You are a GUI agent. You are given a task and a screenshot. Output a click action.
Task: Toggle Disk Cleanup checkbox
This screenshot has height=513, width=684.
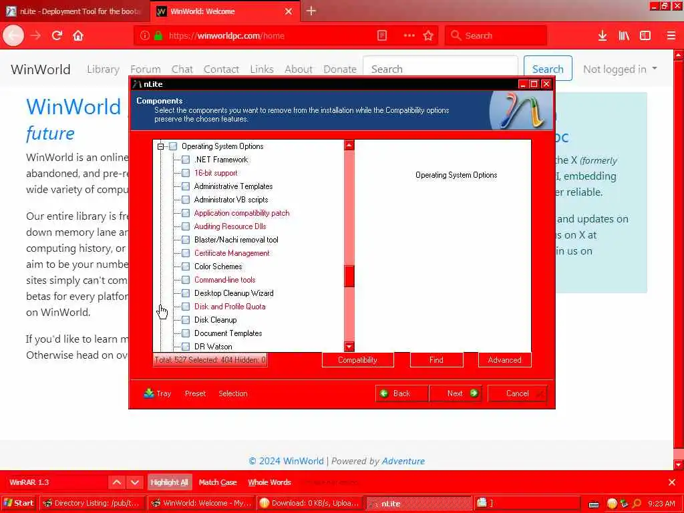click(186, 320)
